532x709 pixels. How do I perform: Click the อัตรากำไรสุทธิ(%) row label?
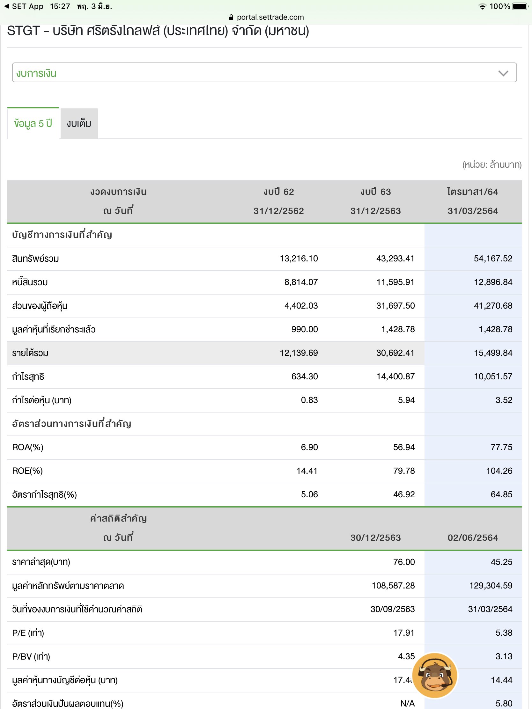[45, 494]
